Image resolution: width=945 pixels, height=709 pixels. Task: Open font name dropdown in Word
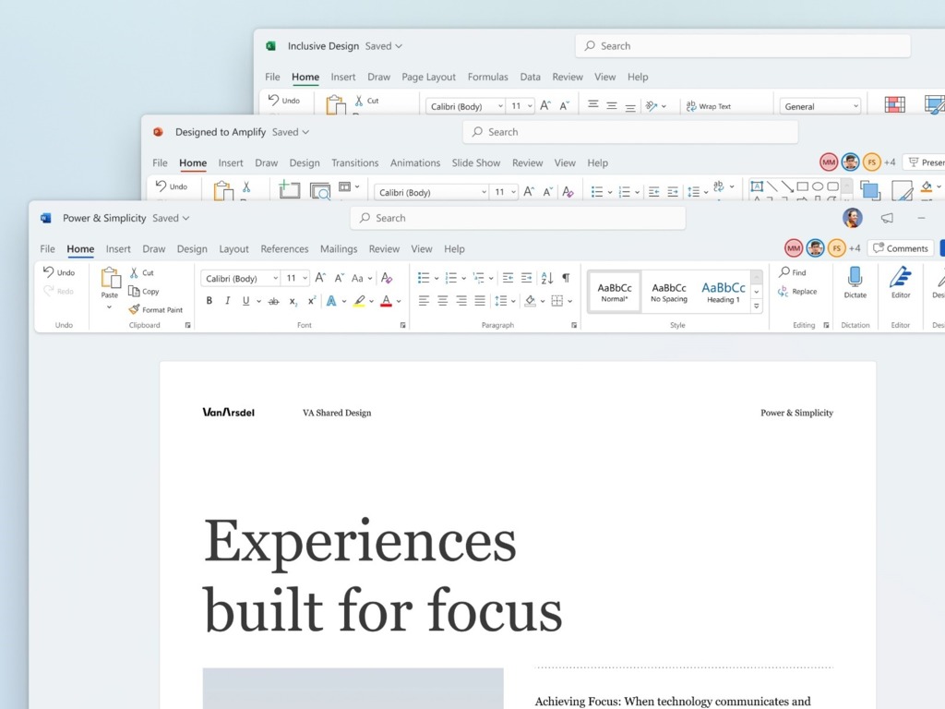pyautogui.click(x=275, y=278)
